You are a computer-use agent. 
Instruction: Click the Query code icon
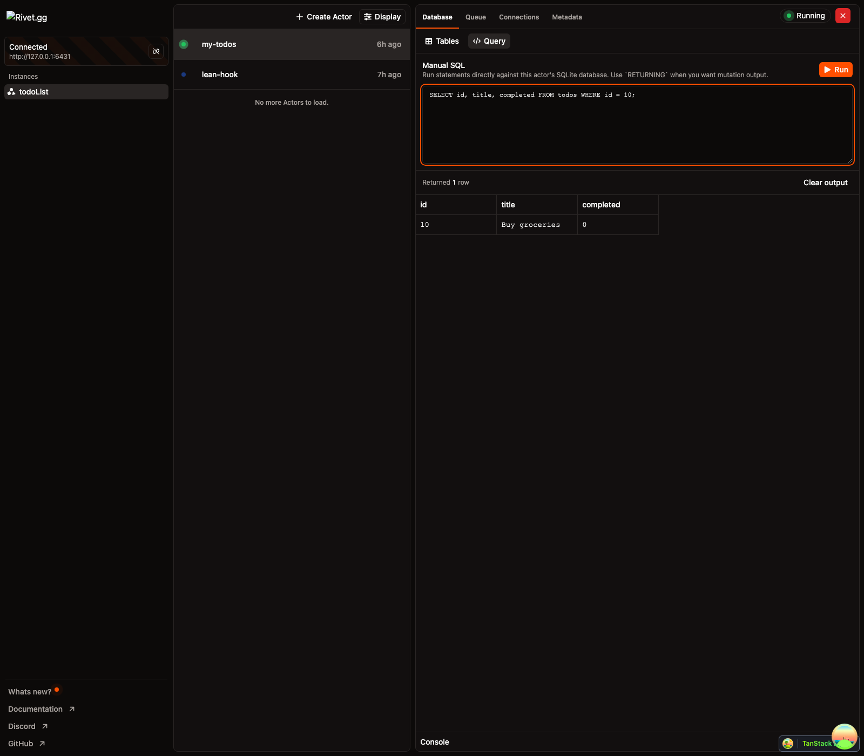pos(476,41)
